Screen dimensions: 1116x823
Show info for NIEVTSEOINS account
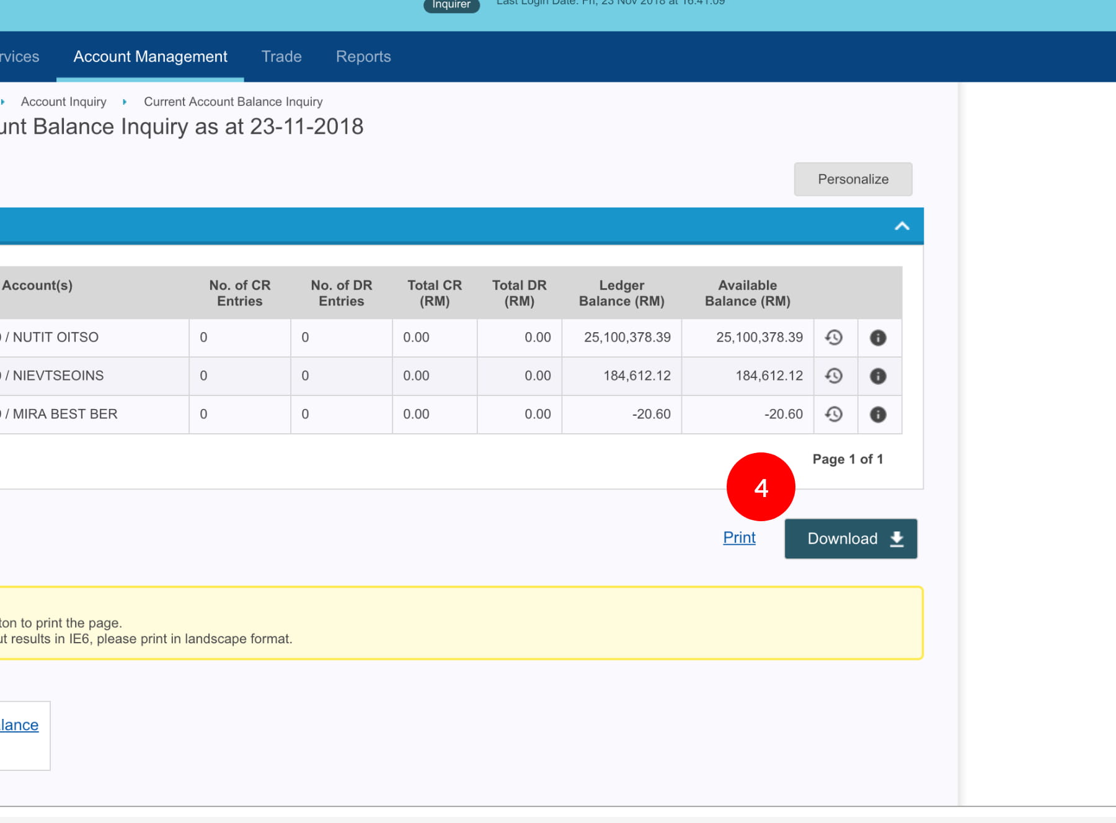coord(878,376)
